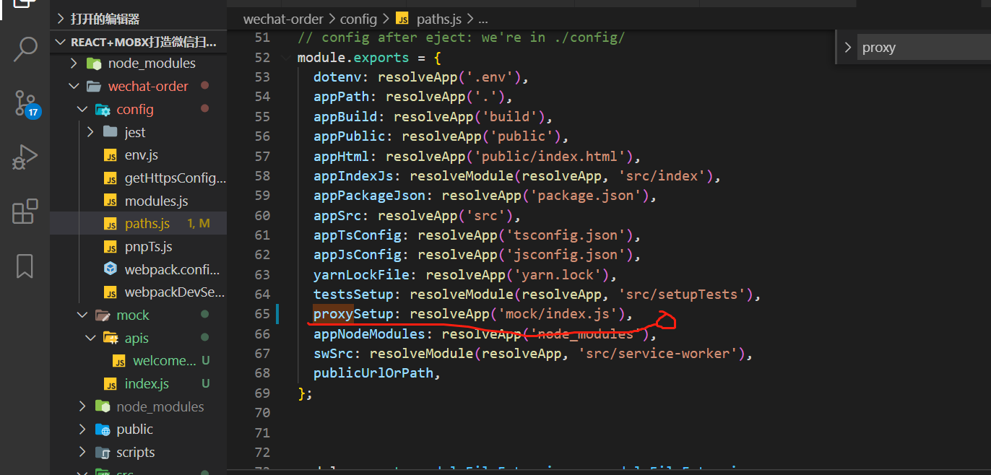Viewport: 991px width, 475px height.
Task: Click the breadcrumb ellipsis segment
Action: [483, 19]
